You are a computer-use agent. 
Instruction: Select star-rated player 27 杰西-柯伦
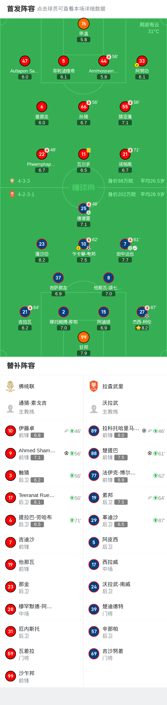click(142, 312)
